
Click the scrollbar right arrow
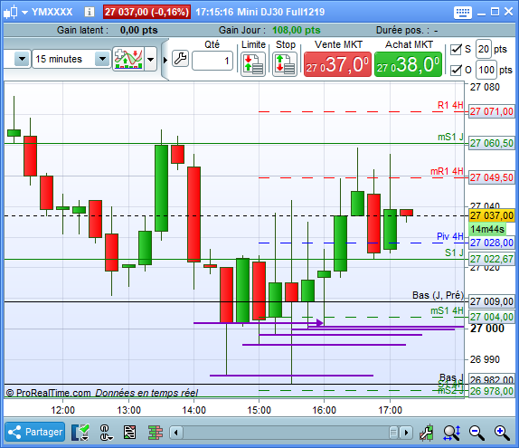pyautogui.click(x=406, y=433)
